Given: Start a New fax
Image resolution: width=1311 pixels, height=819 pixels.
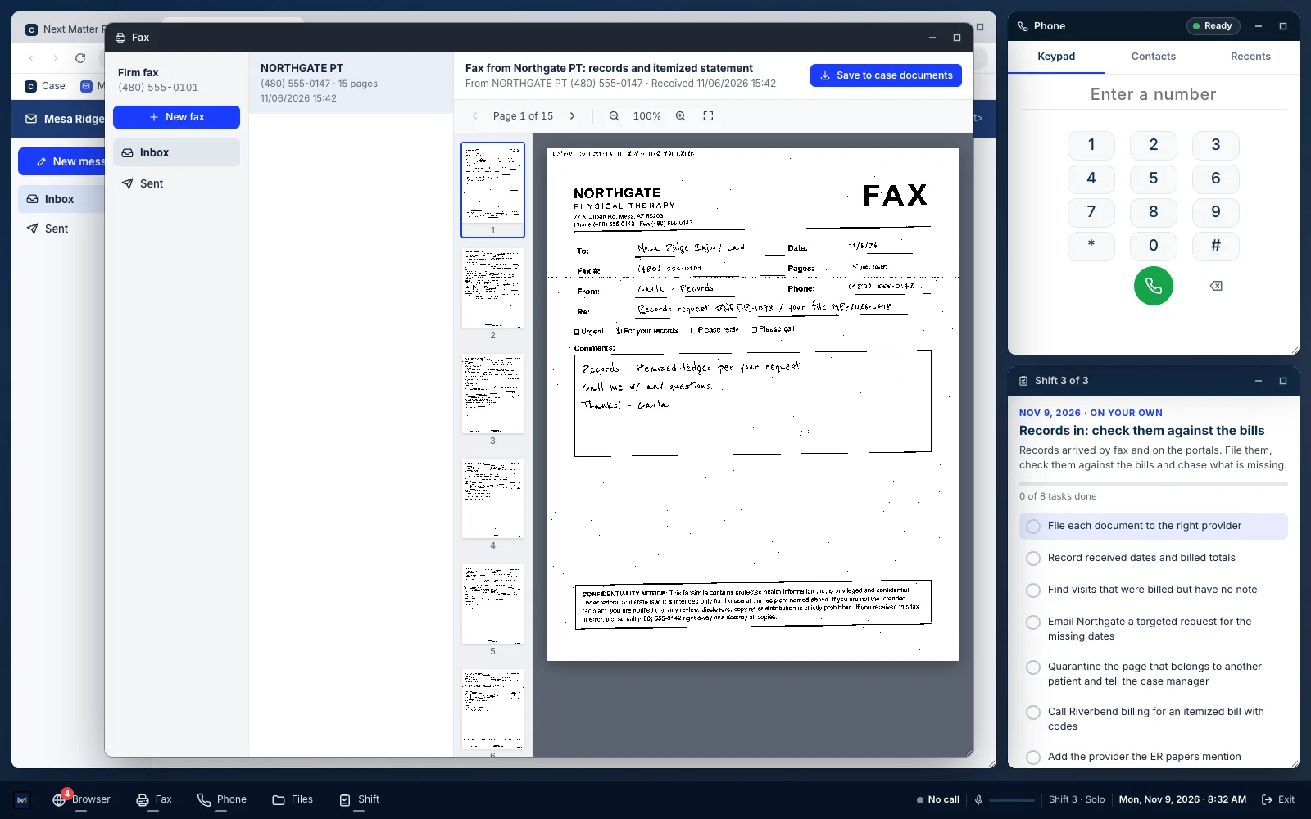Looking at the screenshot, I should (x=176, y=117).
